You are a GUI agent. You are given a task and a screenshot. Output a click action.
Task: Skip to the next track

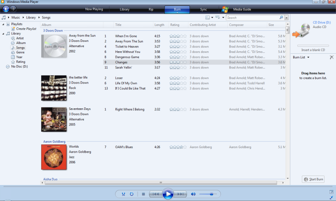pos(180,194)
